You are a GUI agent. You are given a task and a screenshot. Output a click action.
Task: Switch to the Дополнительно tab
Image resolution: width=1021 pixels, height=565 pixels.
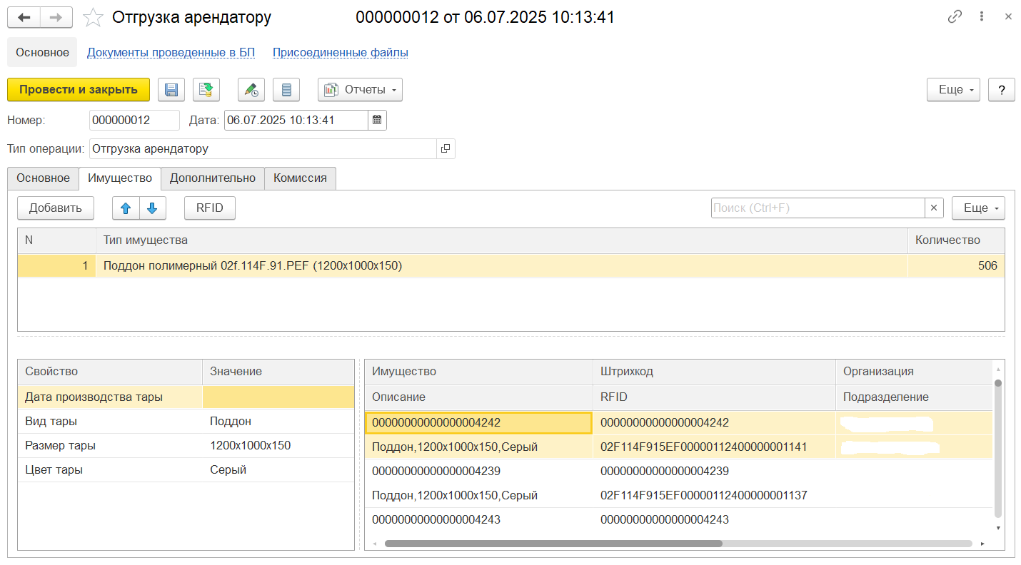pos(212,178)
